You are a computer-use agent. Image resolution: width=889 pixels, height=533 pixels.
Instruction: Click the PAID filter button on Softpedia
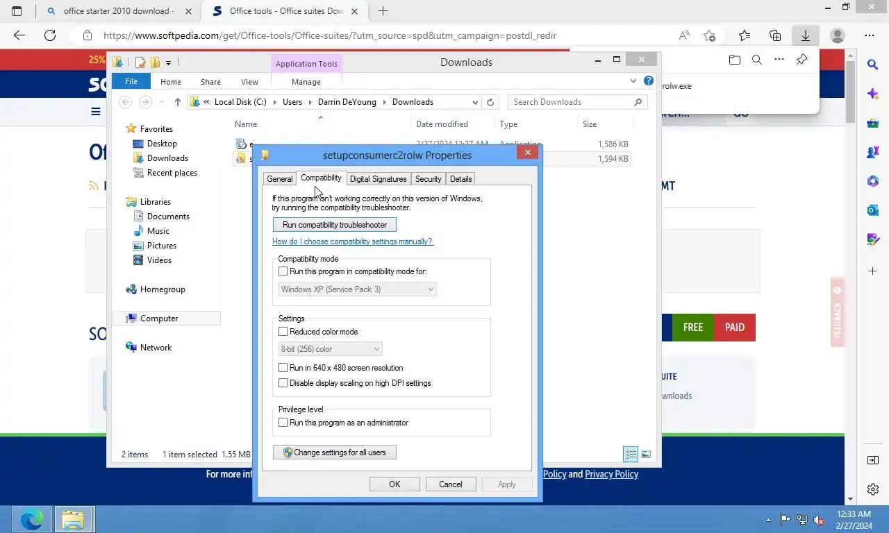point(735,328)
